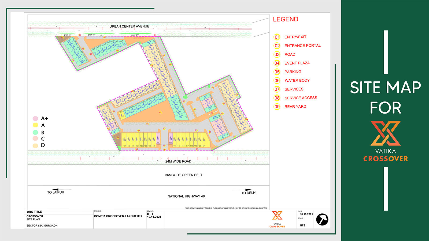Select the 04 Event Plaza legend marker

point(277,63)
